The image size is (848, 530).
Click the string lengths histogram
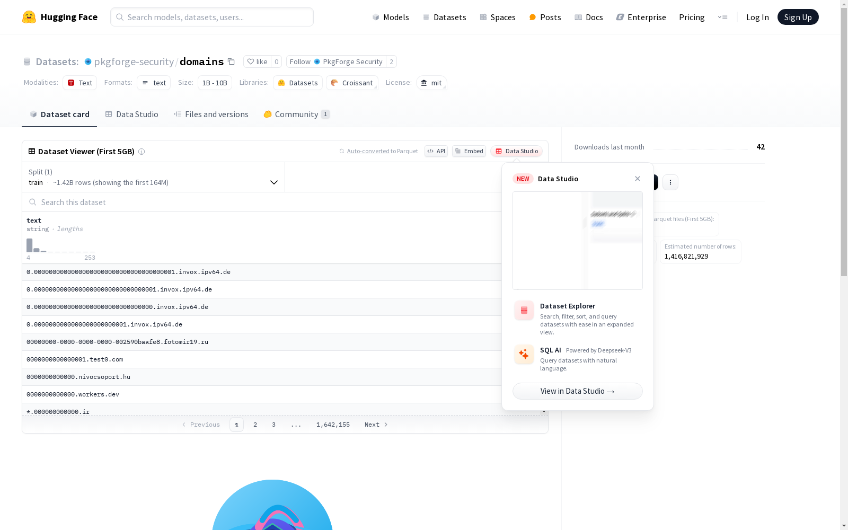(x=61, y=245)
